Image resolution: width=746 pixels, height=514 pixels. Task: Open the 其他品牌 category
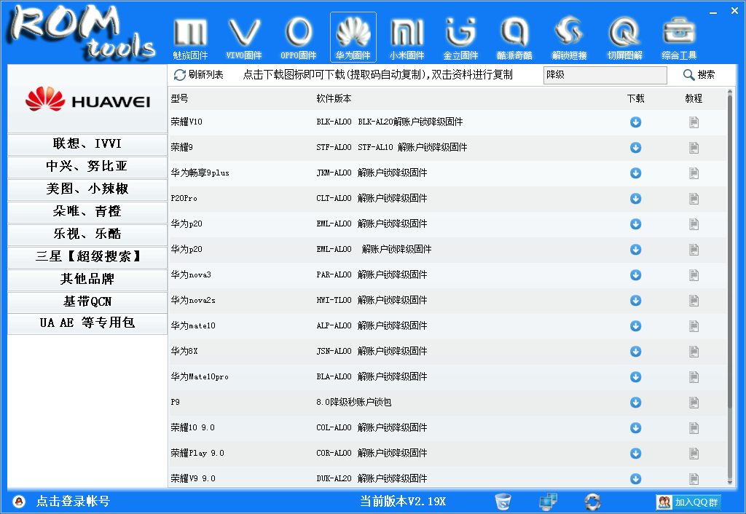[87, 279]
